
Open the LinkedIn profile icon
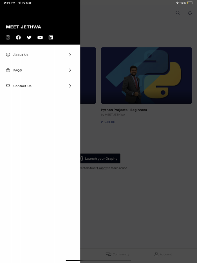51,37
